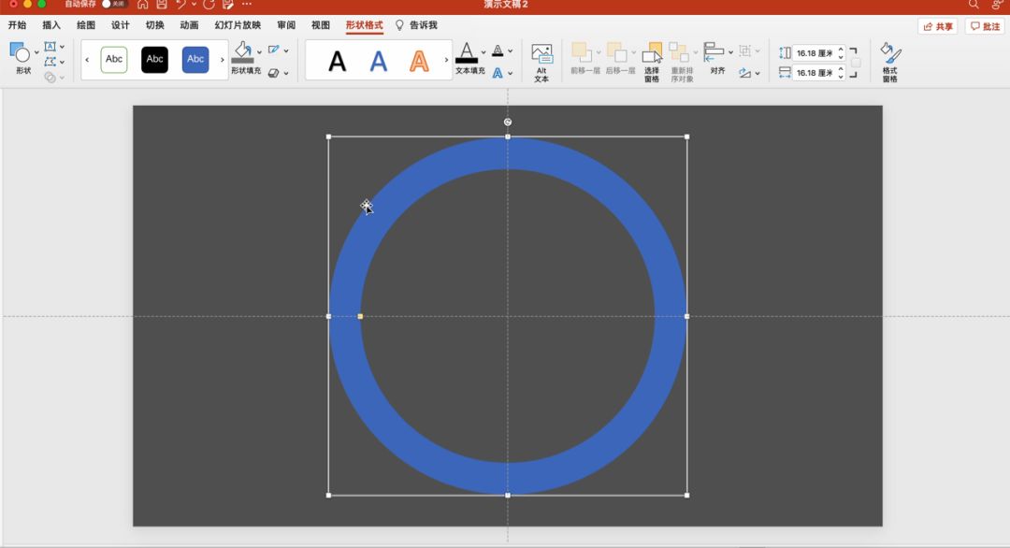Click the shape height input field

point(815,53)
